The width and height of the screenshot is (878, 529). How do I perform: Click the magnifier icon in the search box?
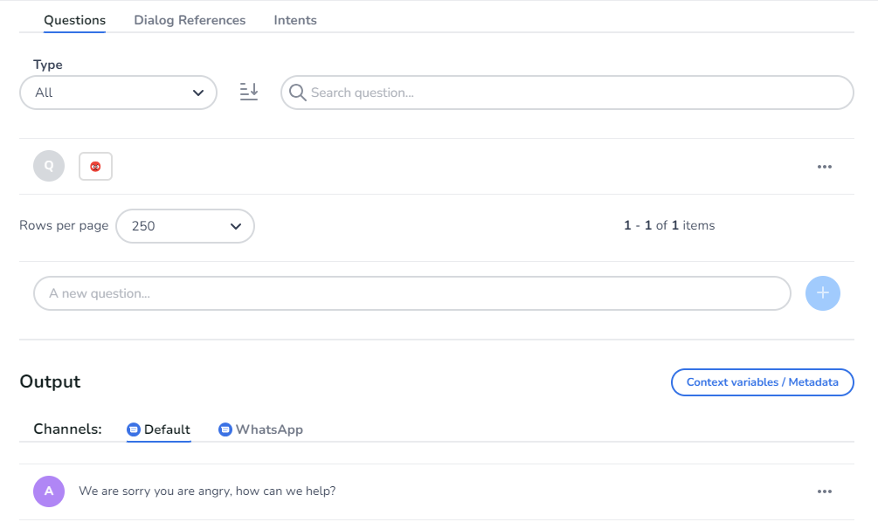pyautogui.click(x=297, y=93)
